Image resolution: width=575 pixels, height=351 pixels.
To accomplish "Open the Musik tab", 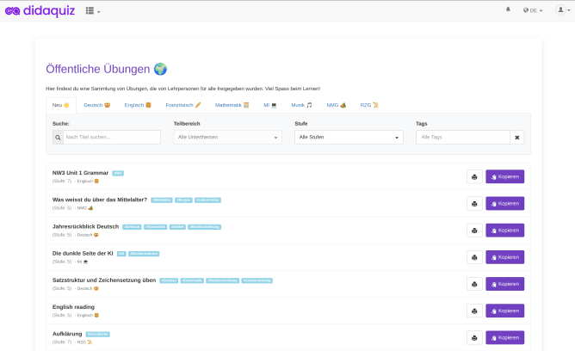I will 301,105.
